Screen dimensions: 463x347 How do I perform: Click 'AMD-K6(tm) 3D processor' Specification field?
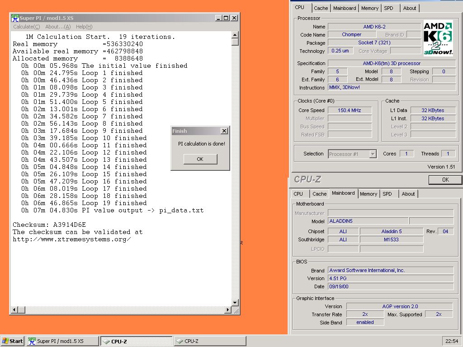(x=392, y=63)
